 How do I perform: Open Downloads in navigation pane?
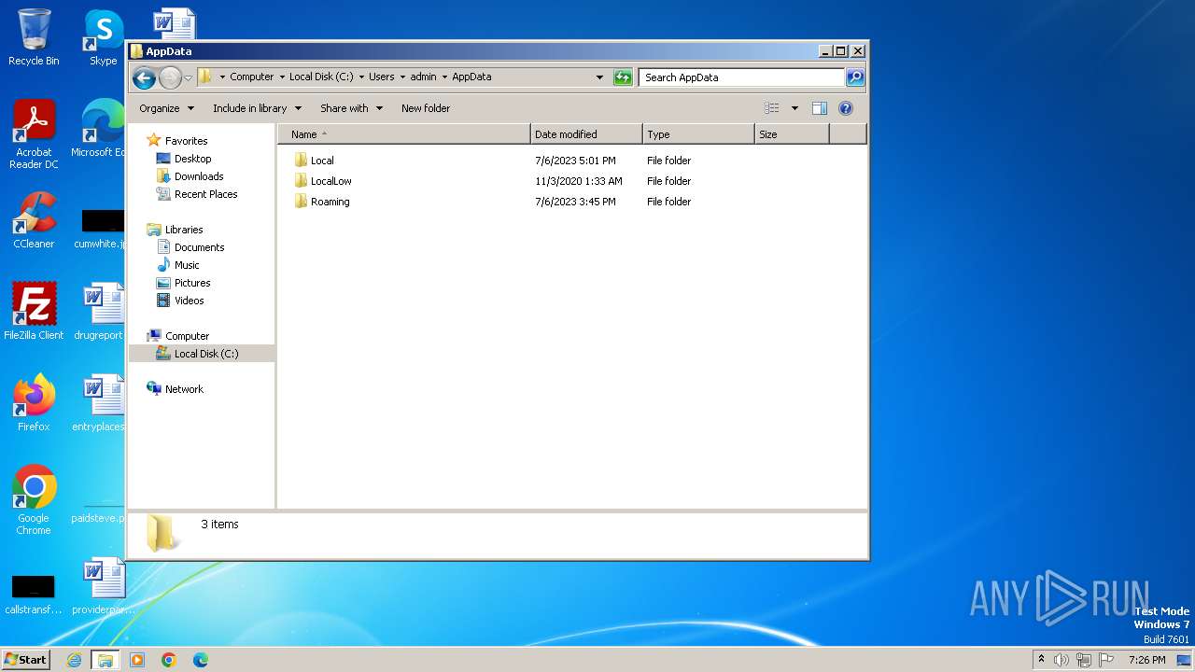[x=199, y=176]
